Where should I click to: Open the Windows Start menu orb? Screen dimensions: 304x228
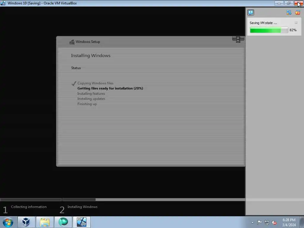coord(8,222)
